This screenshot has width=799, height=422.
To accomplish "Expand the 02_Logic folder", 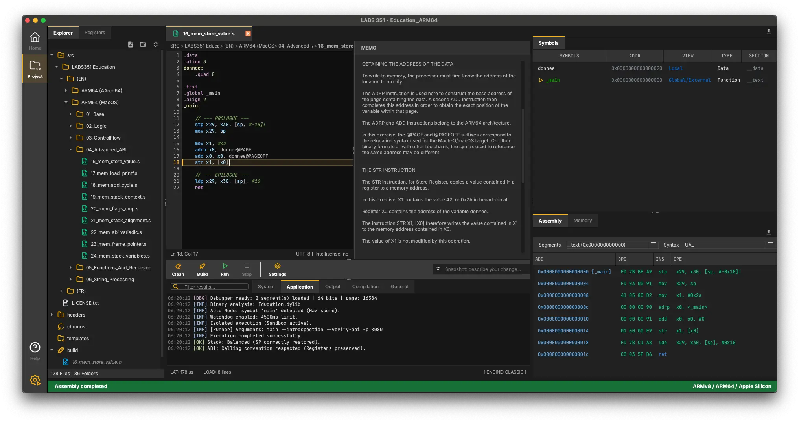I will [71, 126].
